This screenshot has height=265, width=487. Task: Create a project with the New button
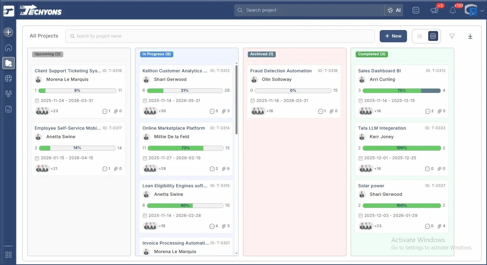[x=393, y=36]
